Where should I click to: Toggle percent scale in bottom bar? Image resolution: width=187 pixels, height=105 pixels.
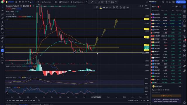pos(141,100)
